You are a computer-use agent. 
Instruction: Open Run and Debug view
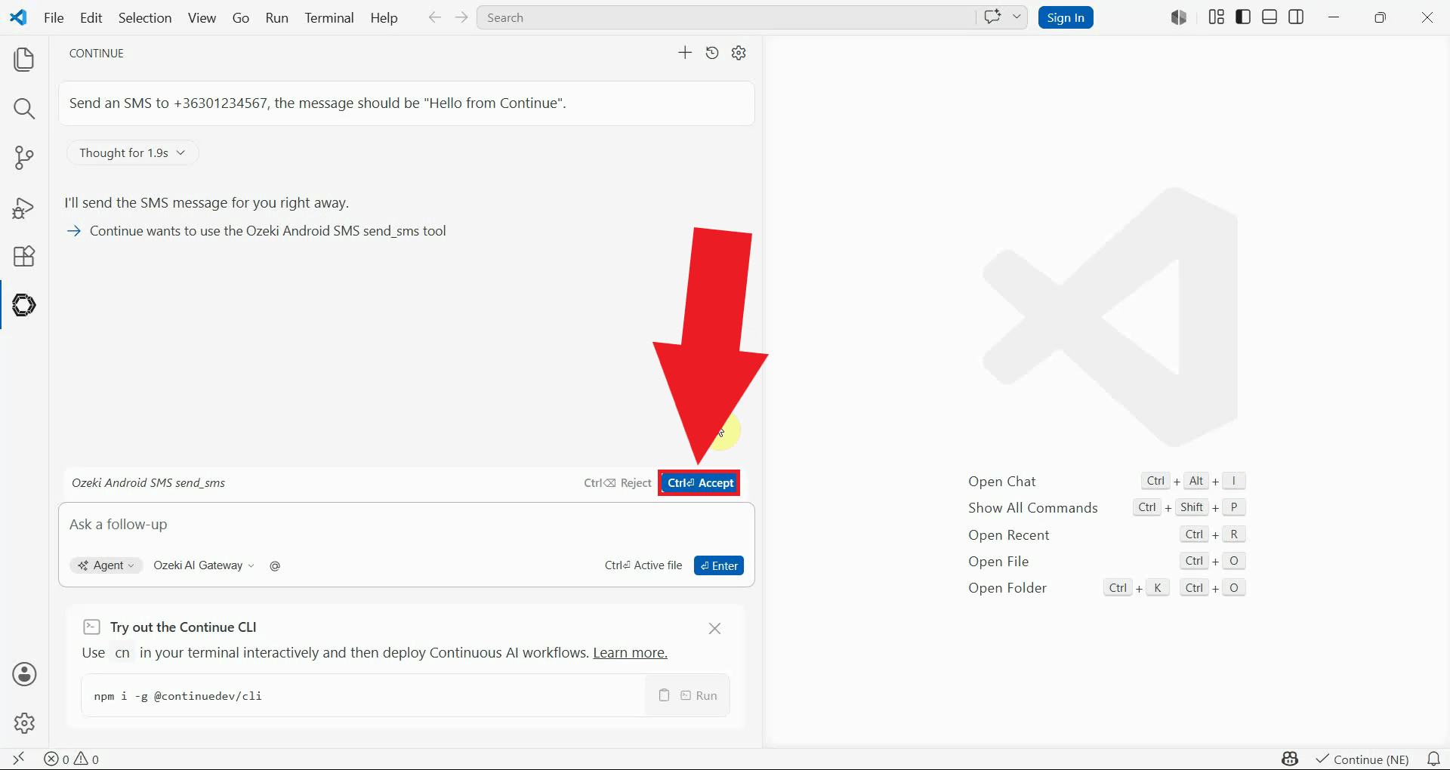click(24, 208)
